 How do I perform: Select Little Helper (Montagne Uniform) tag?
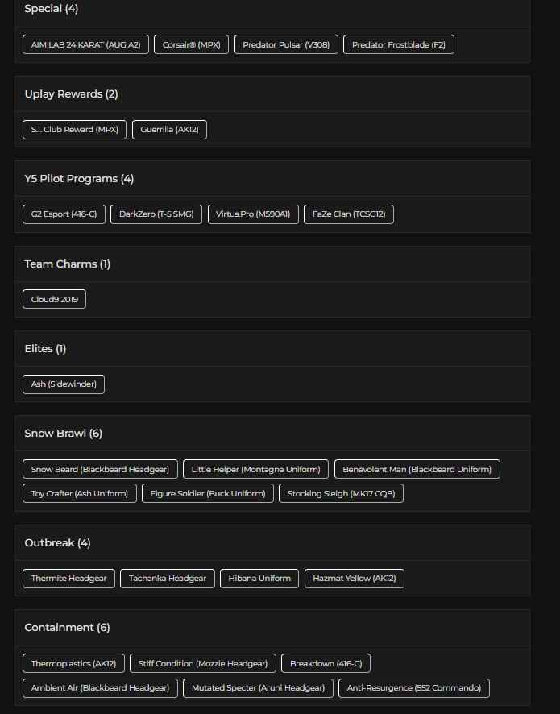click(x=255, y=469)
